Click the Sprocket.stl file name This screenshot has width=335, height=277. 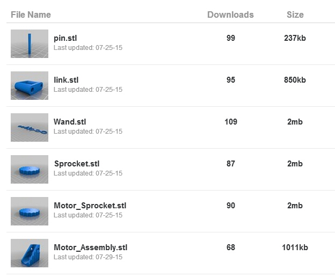pyautogui.click(x=77, y=164)
